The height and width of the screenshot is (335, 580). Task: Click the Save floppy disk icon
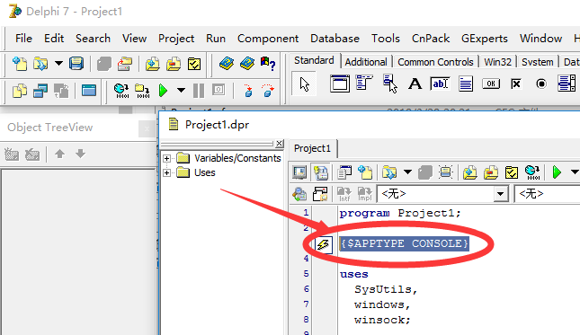pos(76,64)
